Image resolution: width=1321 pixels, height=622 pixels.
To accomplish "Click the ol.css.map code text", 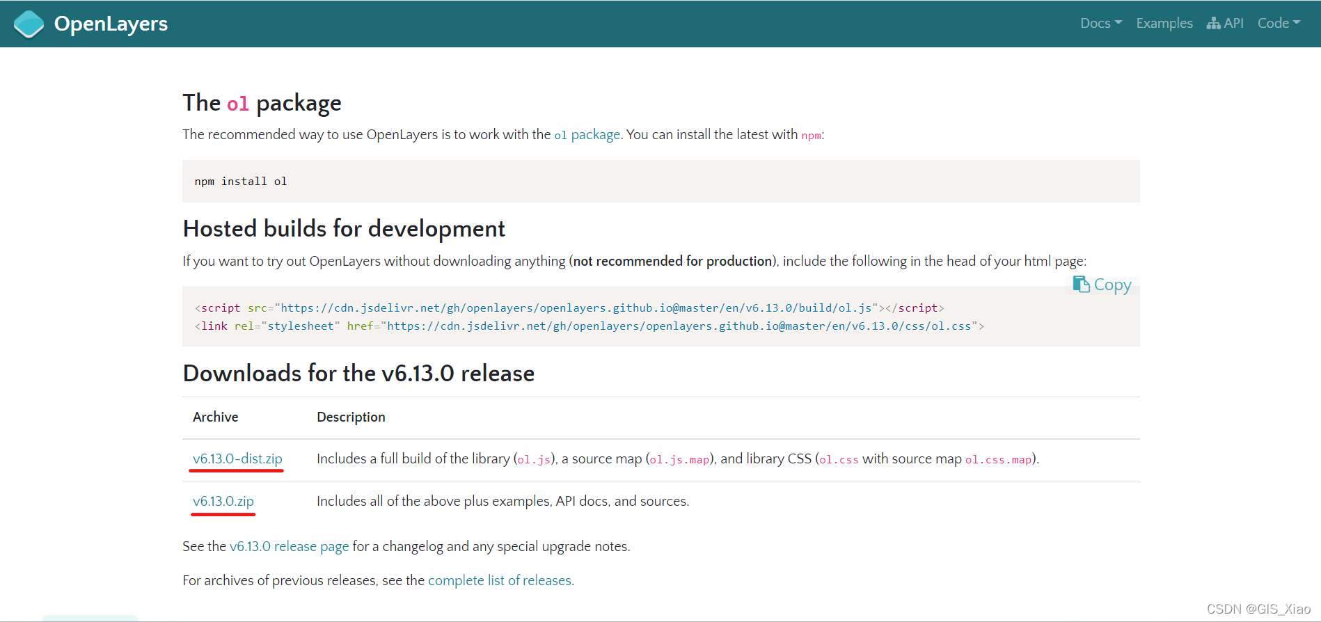I will coord(998,459).
